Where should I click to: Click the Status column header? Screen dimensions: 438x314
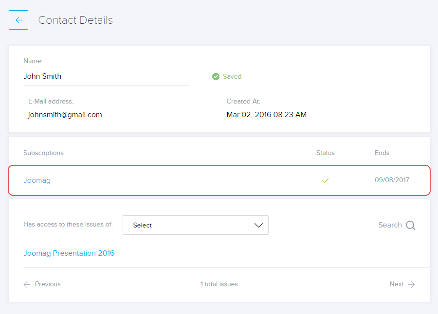[x=326, y=153]
